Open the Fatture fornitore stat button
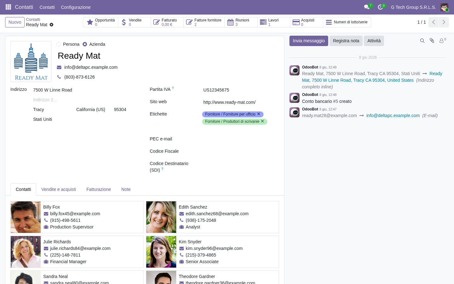The image size is (454, 284). coord(204,22)
